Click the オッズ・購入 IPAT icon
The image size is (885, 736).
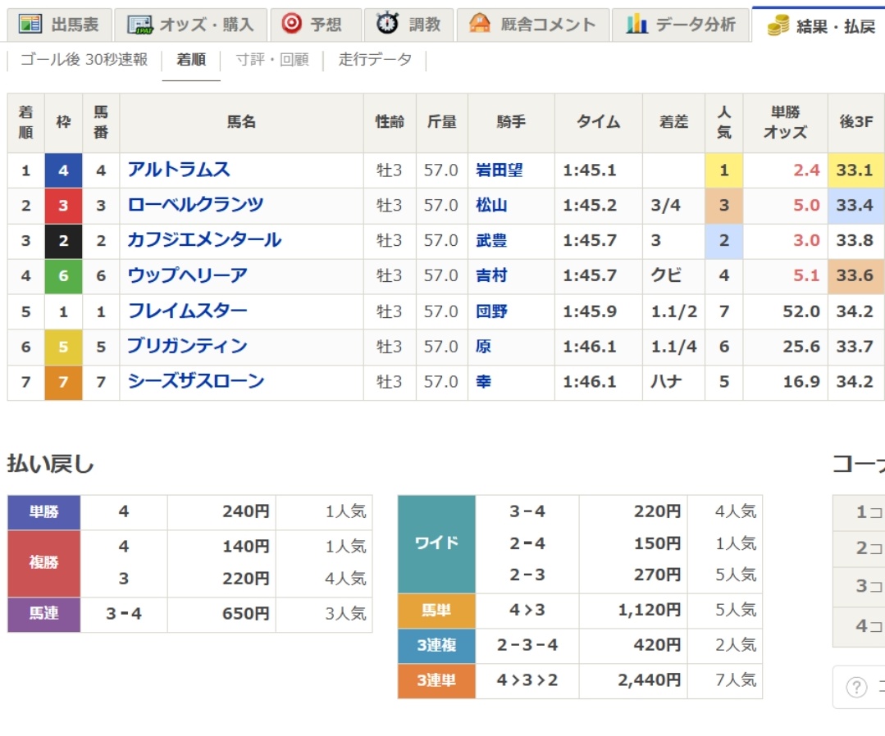(x=140, y=25)
